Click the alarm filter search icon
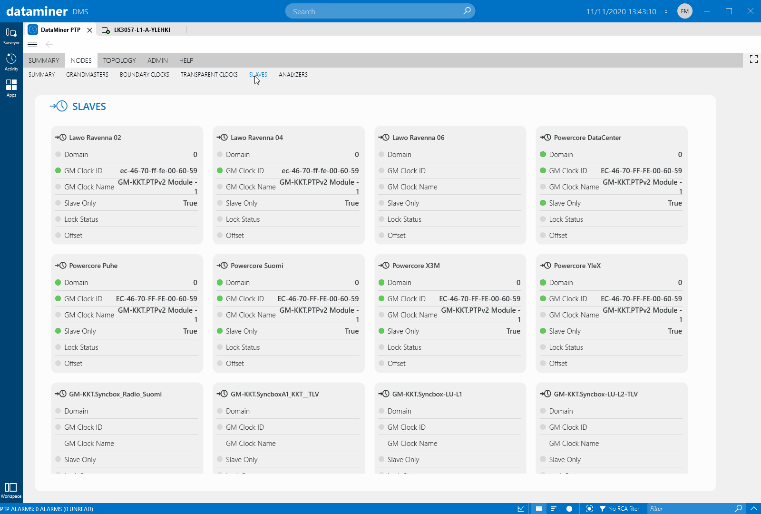Viewport: 761px width, 514px height. click(x=738, y=508)
